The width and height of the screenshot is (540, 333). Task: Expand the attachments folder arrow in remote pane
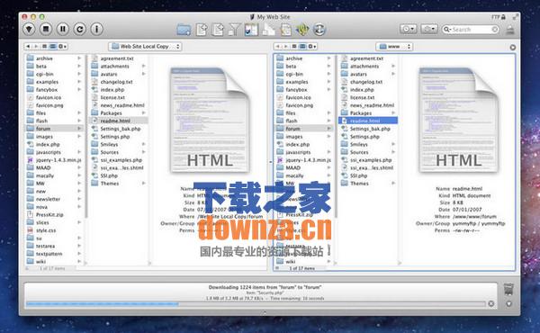coord(393,66)
